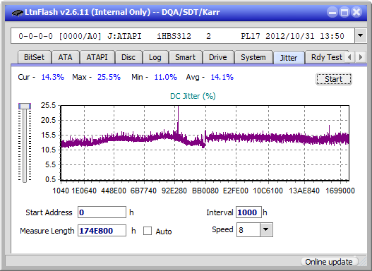Go to the Log tab
The height and width of the screenshot is (271, 372).
[x=155, y=57]
